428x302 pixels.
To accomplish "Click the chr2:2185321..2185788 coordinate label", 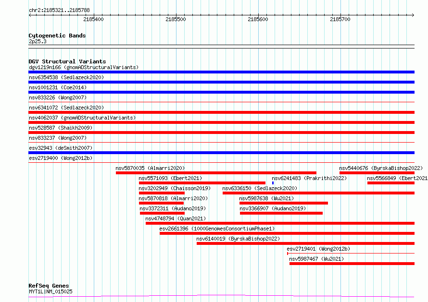I will (59, 10).
